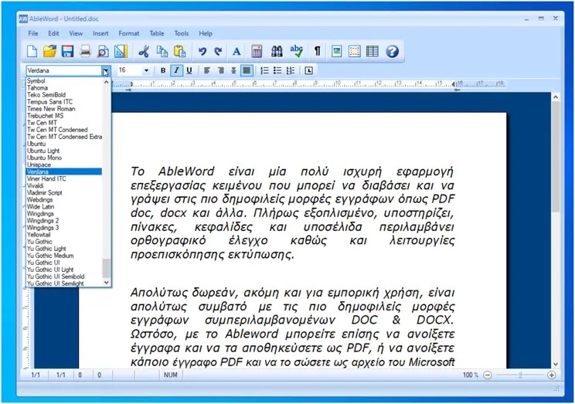This screenshot has width=575, height=404.
Task: Align text left
Action: [x=207, y=70]
